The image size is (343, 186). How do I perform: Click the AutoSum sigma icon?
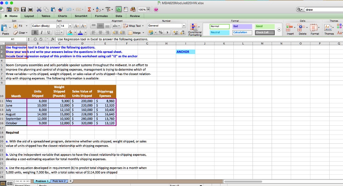[89, 9]
